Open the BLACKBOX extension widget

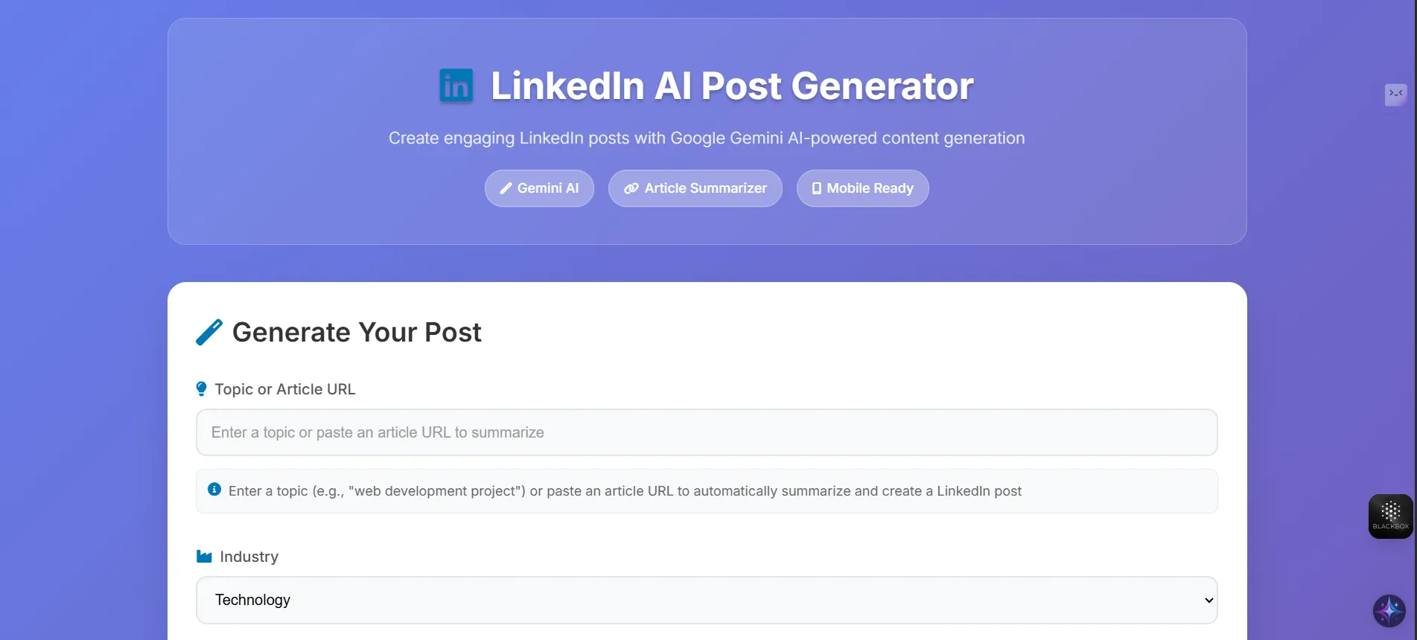pyautogui.click(x=1390, y=516)
